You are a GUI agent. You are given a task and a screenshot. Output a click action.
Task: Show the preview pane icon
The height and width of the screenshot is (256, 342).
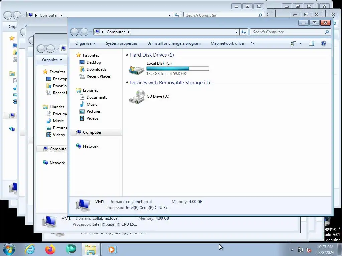[312, 43]
